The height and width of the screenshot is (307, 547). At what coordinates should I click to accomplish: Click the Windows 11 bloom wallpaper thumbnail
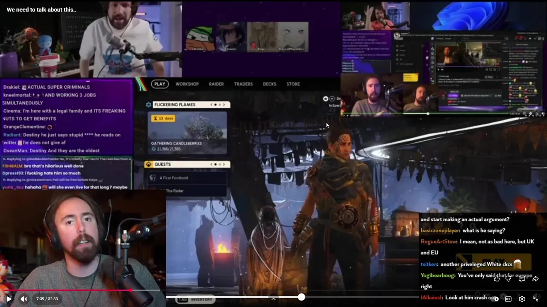[x=479, y=15]
